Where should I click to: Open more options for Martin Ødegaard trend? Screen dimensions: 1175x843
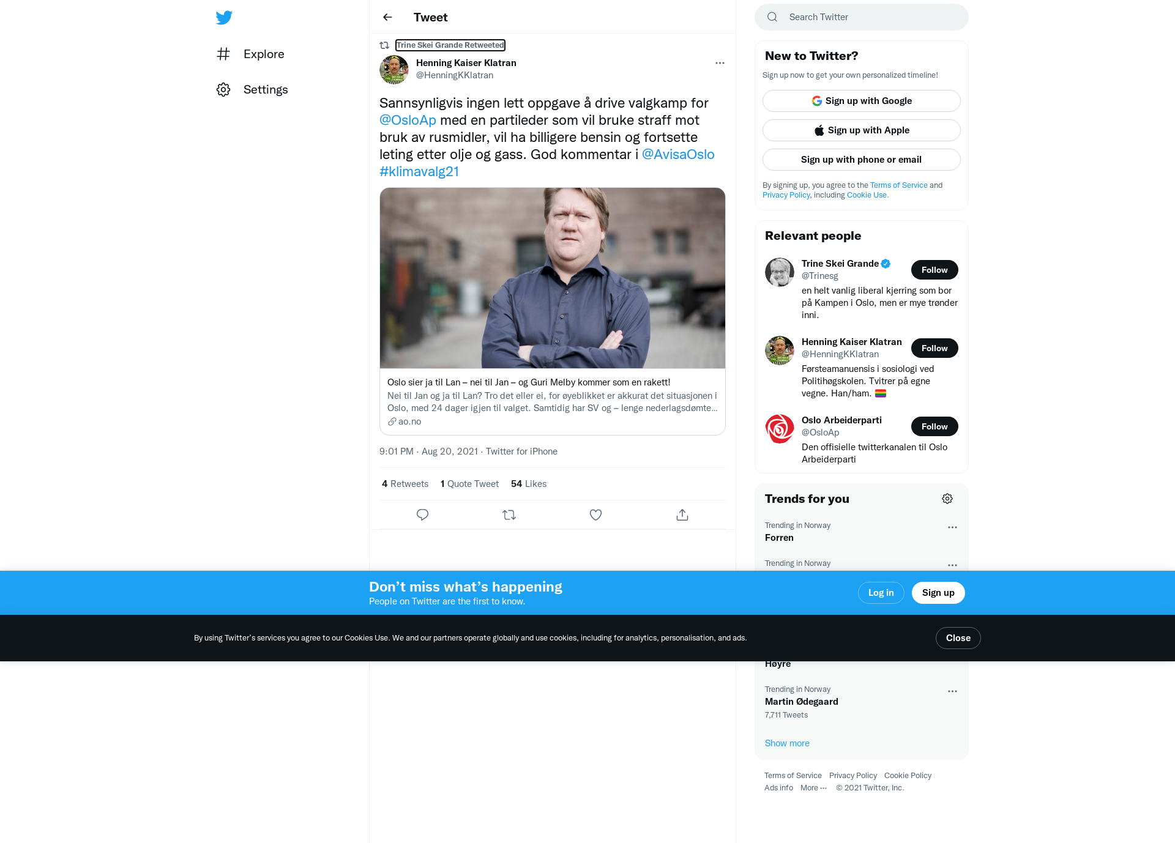tap(952, 691)
